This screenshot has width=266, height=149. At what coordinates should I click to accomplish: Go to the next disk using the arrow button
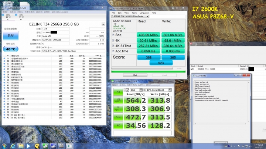coord(103,24)
